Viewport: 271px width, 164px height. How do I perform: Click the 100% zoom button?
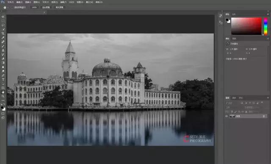click(34, 8)
